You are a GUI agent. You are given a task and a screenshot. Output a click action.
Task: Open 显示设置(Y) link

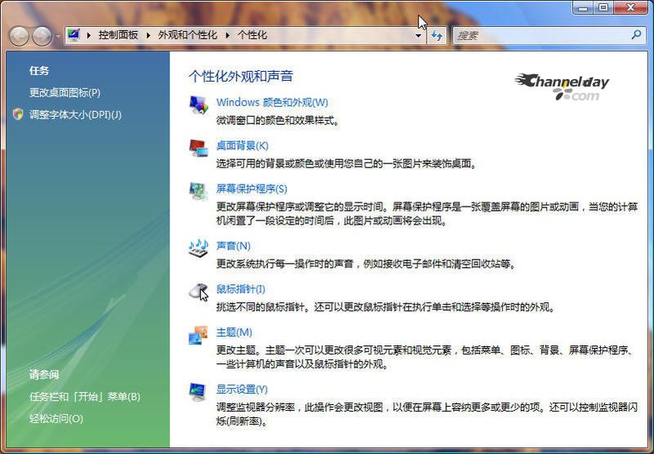pos(242,389)
